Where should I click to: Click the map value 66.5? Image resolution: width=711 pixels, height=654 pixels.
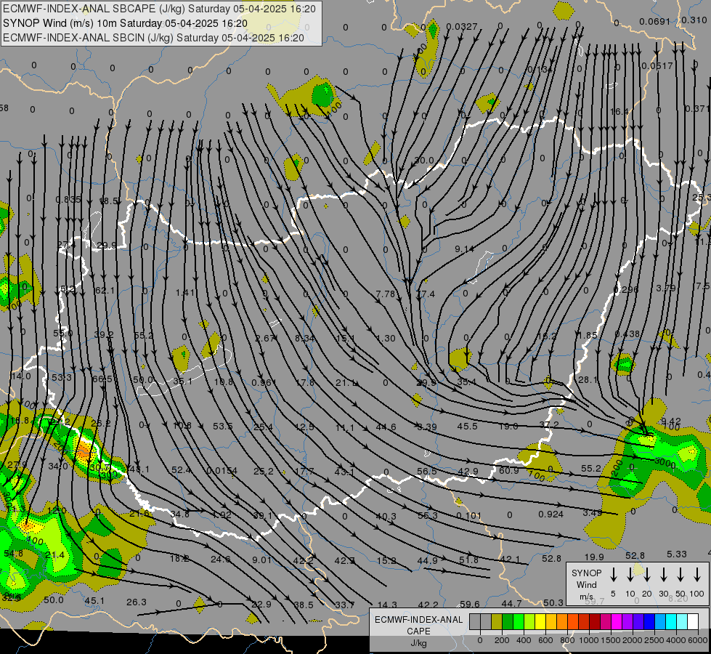coord(102,379)
